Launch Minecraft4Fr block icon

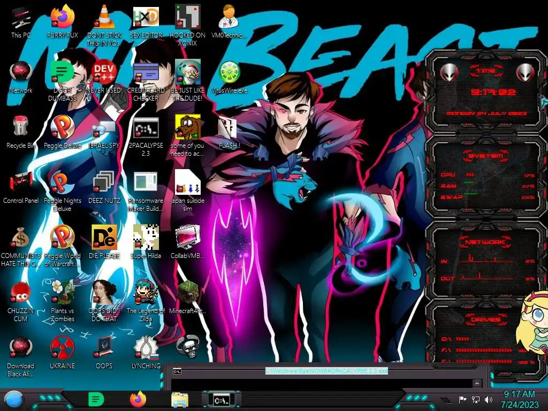[x=187, y=298]
